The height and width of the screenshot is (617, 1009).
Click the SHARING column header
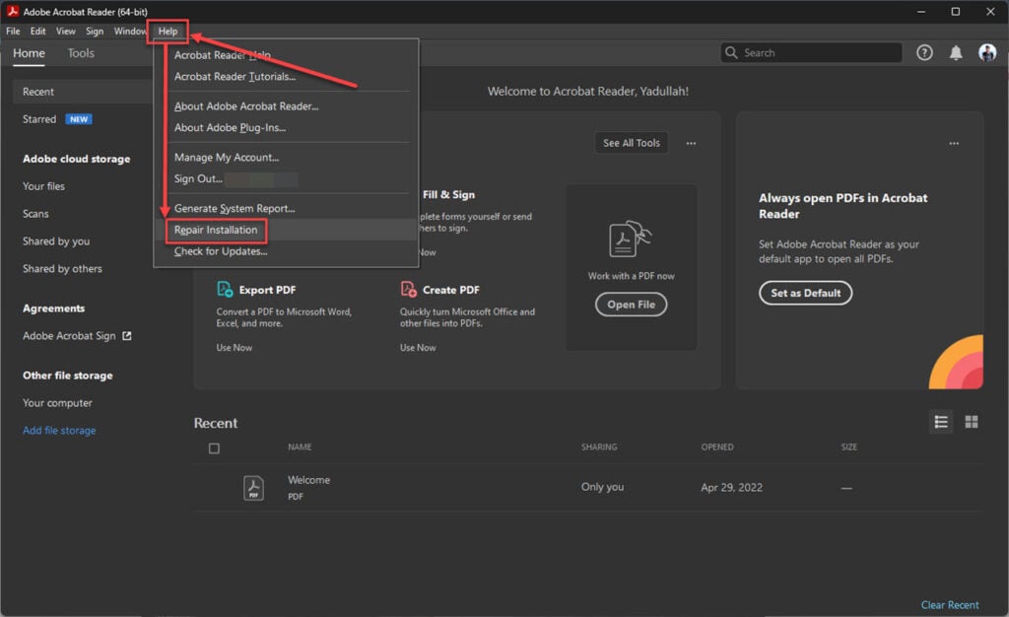[x=599, y=447]
